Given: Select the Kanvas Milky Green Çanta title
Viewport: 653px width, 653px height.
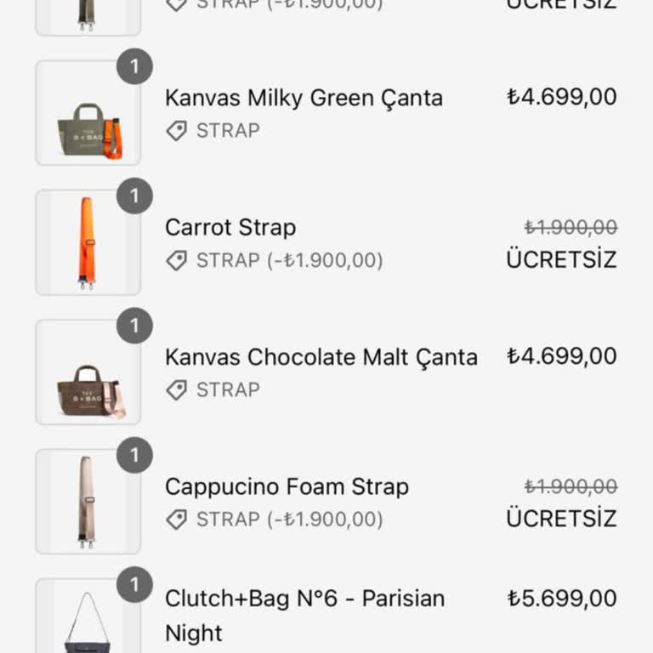Looking at the screenshot, I should [x=304, y=98].
